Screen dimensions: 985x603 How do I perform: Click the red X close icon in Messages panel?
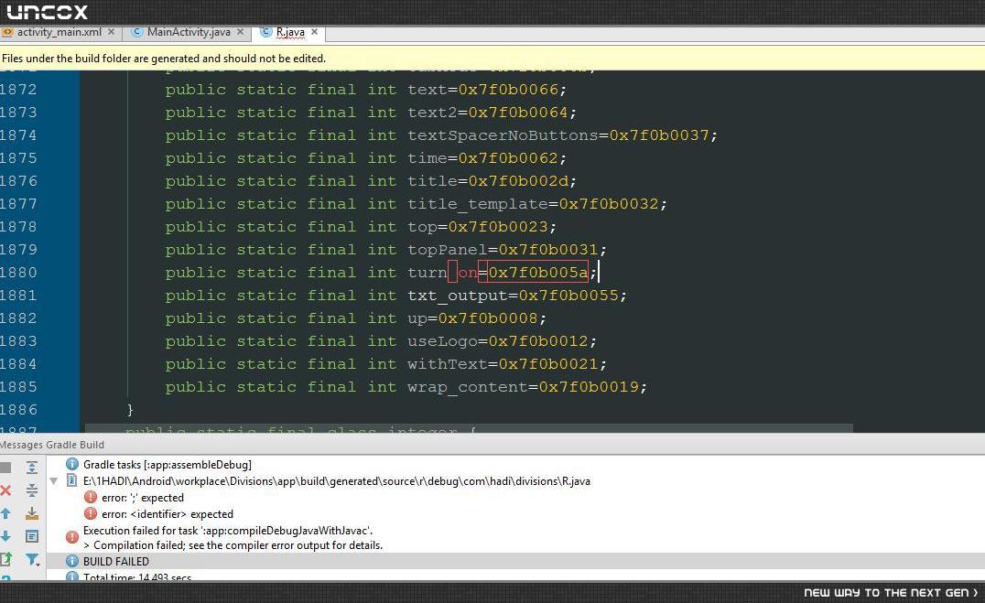(5, 490)
